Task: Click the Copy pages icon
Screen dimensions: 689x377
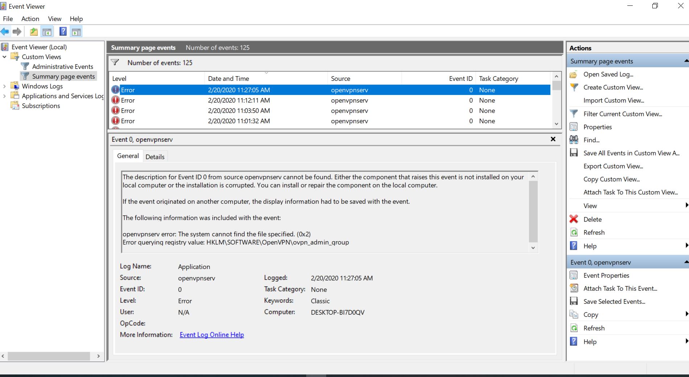Action: (574, 314)
